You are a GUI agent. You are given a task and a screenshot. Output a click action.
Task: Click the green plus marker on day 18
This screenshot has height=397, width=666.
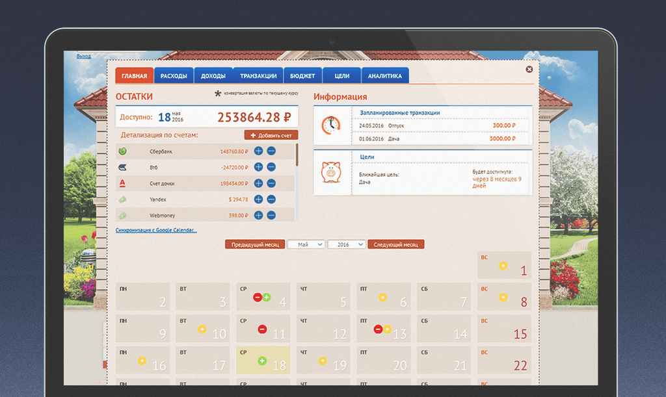pos(263,361)
